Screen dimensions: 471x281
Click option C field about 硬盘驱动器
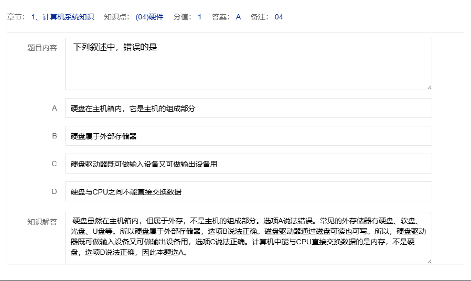click(x=248, y=164)
